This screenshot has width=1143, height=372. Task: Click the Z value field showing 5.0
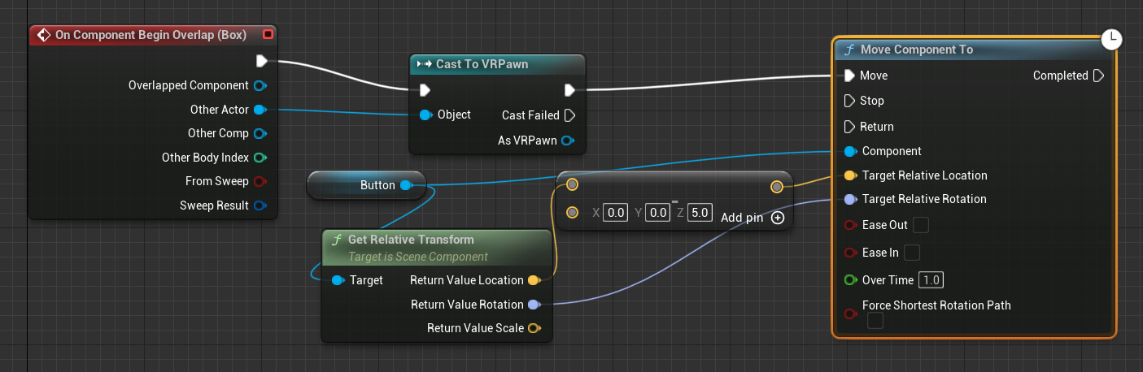click(x=699, y=213)
